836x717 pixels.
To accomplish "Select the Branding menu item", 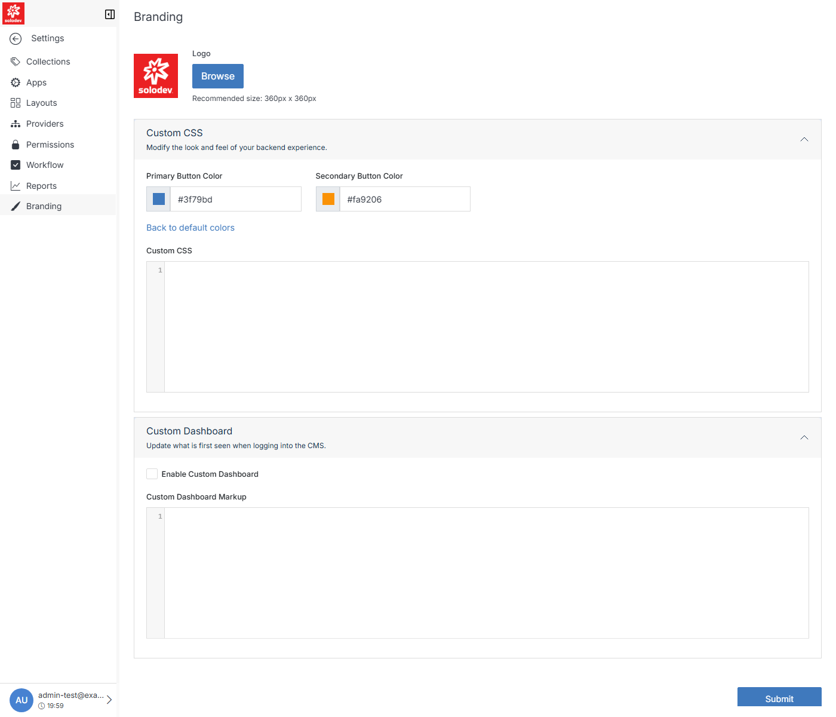I will point(58,206).
